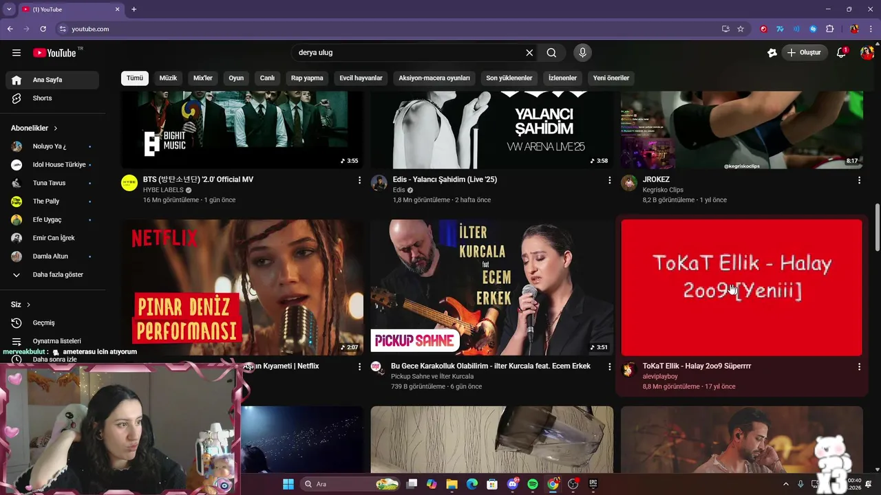The width and height of the screenshot is (881, 495).
Task: Click the Oluştur create button
Action: click(804, 53)
